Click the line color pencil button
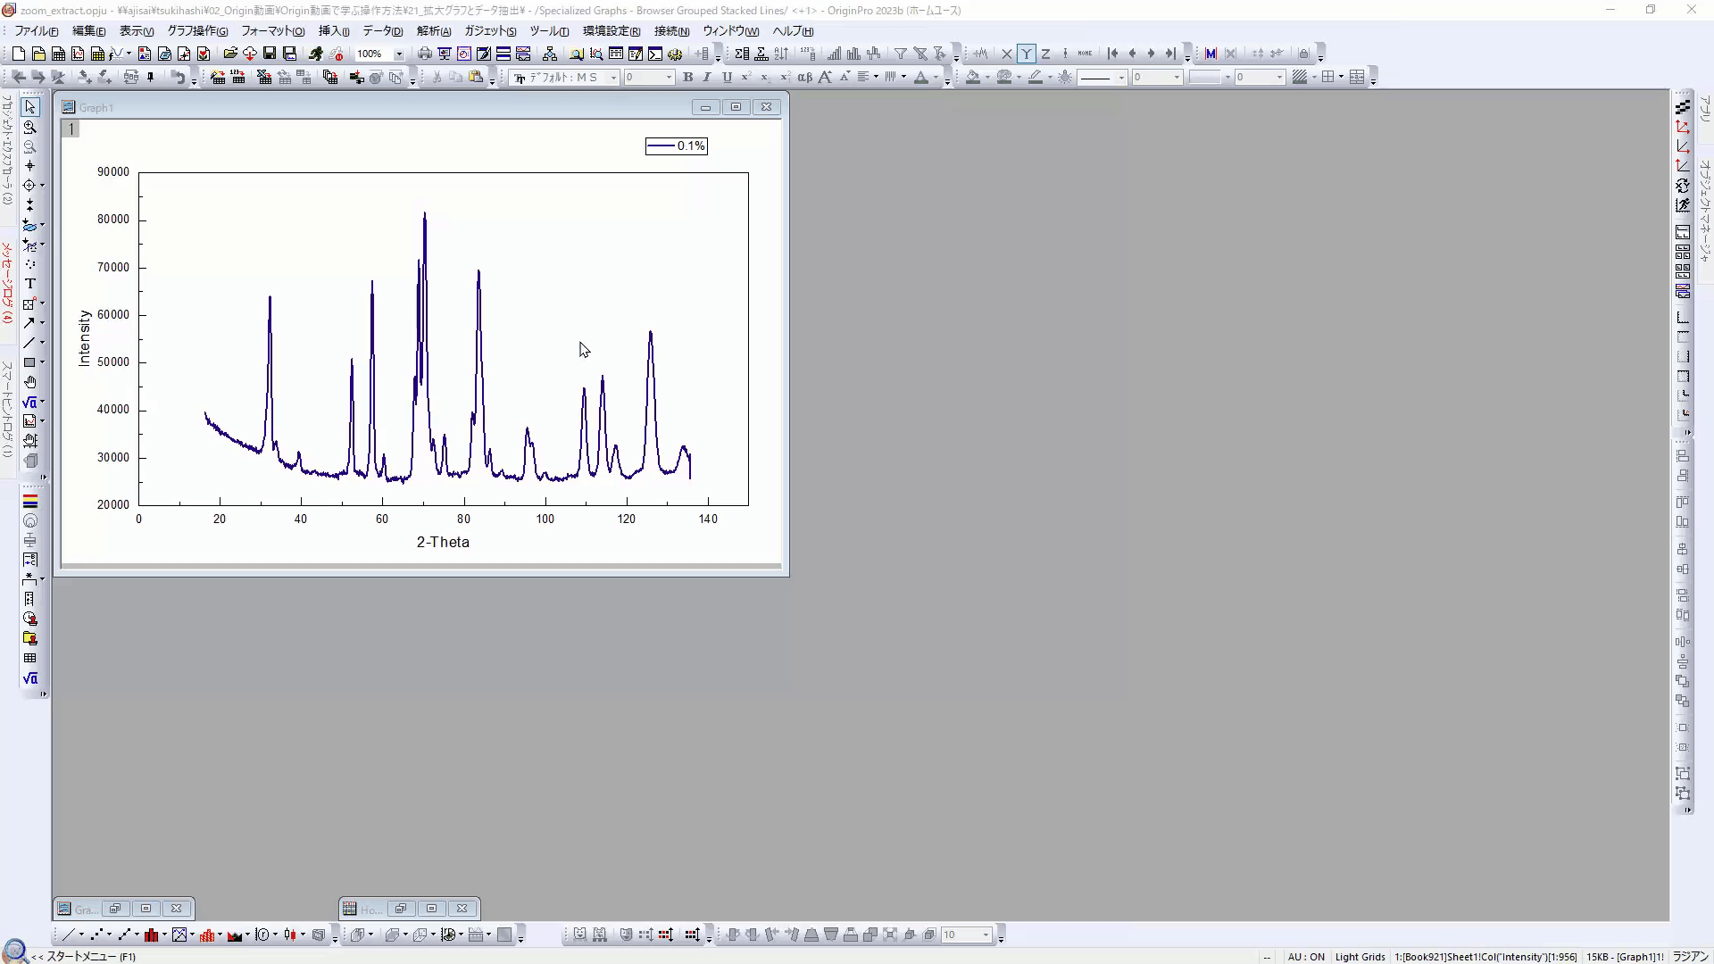Image resolution: width=1714 pixels, height=964 pixels. tap(1036, 78)
